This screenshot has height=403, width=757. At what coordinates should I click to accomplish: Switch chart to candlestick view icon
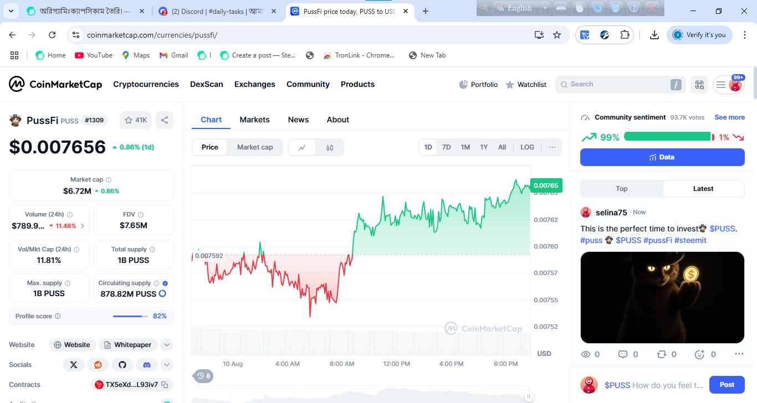pyautogui.click(x=330, y=147)
